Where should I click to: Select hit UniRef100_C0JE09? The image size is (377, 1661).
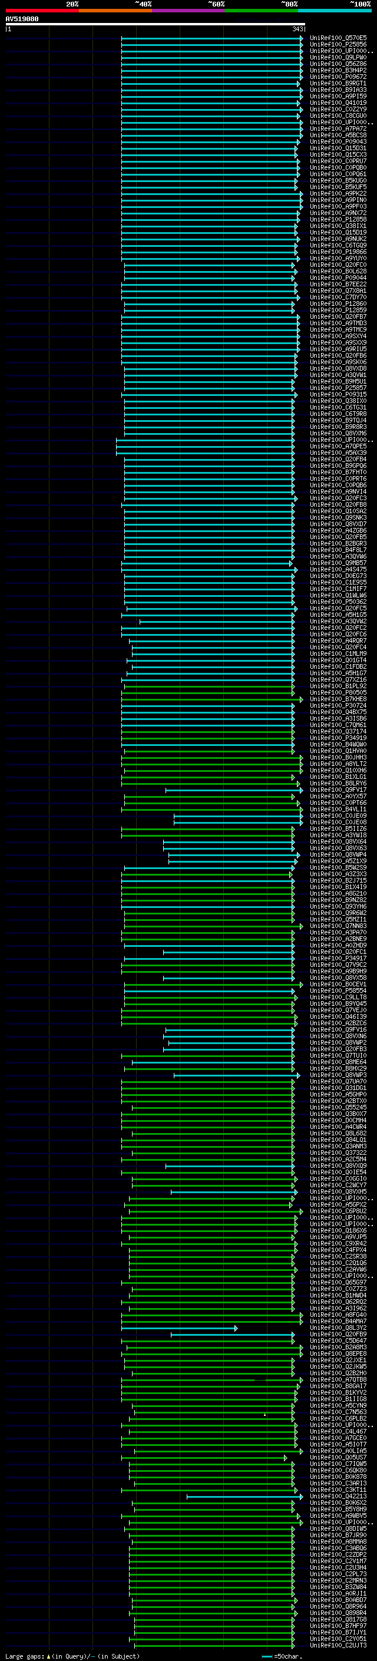[x=338, y=815]
